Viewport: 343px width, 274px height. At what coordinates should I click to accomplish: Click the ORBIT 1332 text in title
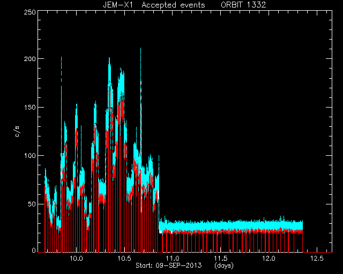pyautogui.click(x=243, y=5)
